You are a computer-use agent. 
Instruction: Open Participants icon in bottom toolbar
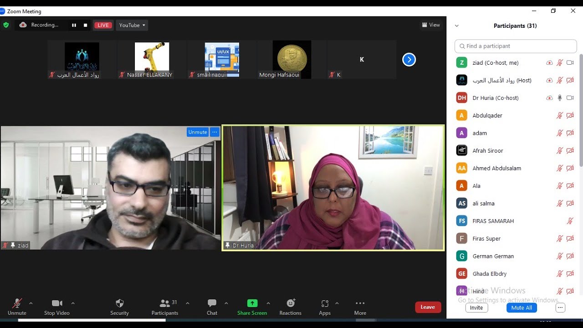[165, 303]
